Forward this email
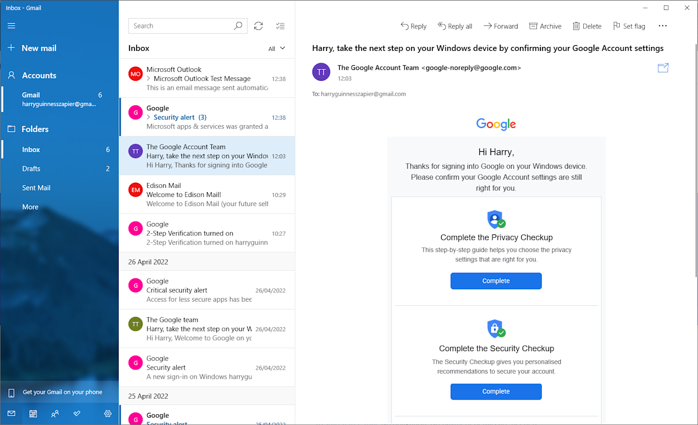The height and width of the screenshot is (425, 698). pos(501,26)
